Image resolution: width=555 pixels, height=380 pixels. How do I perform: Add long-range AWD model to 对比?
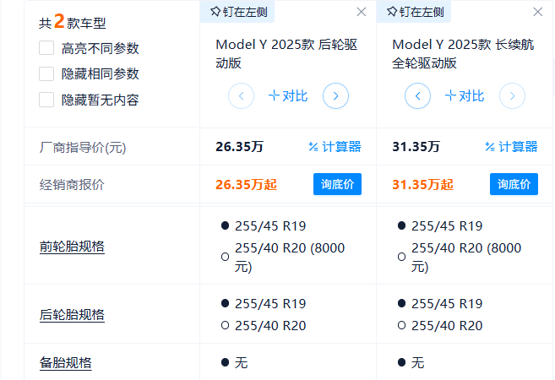pyautogui.click(x=465, y=96)
